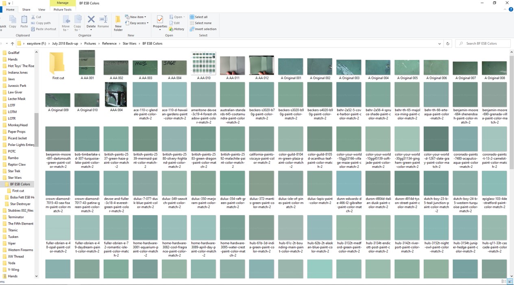The width and height of the screenshot is (514, 285).
Task: Expand the chevron after Star Wars in address bar
Action: click(x=139, y=43)
